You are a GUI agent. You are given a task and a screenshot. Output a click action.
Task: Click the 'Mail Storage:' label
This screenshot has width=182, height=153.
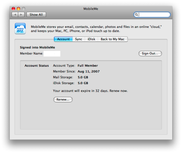pyautogui.click(x=63, y=77)
